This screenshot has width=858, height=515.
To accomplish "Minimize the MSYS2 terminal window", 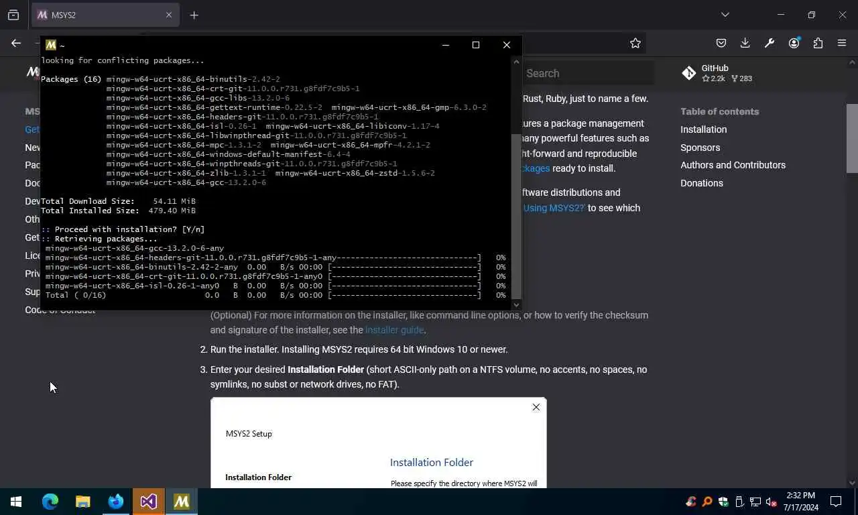I will point(446,45).
